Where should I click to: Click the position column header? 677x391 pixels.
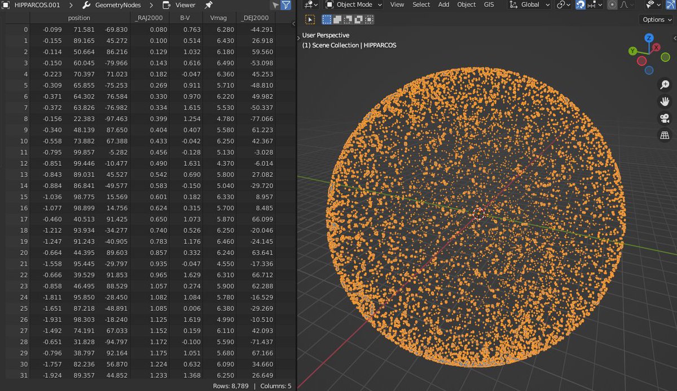pyautogui.click(x=79, y=18)
